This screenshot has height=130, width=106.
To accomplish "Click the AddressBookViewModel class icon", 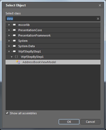I will tap(18, 62).
